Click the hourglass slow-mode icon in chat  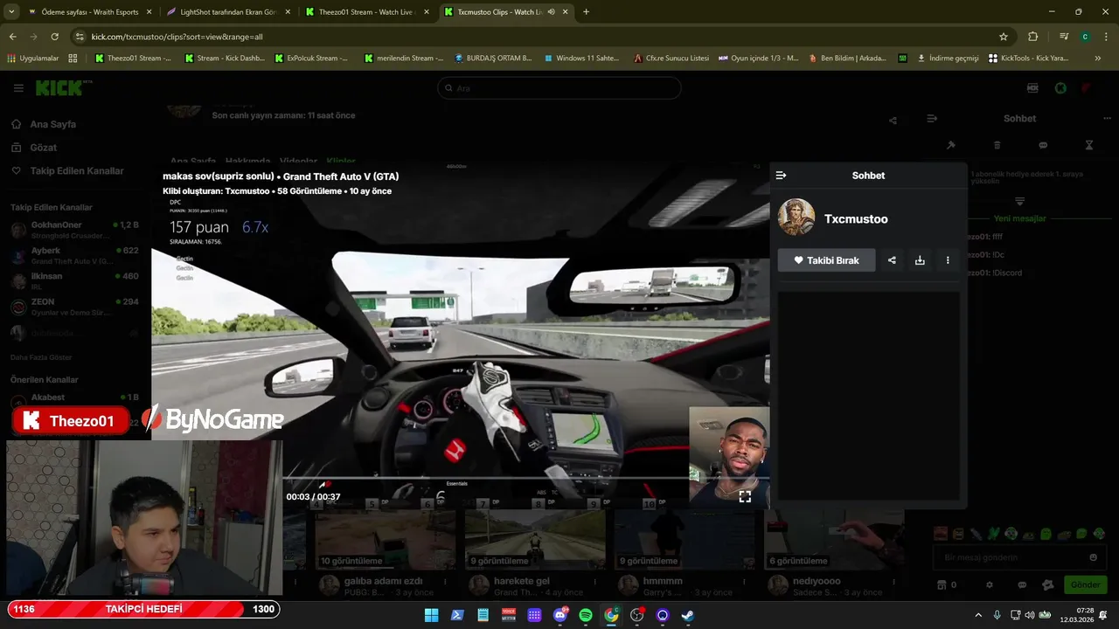point(1089,145)
